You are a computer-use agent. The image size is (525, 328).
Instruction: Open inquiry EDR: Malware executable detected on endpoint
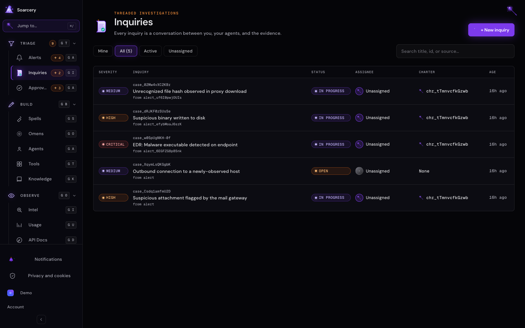click(x=185, y=145)
